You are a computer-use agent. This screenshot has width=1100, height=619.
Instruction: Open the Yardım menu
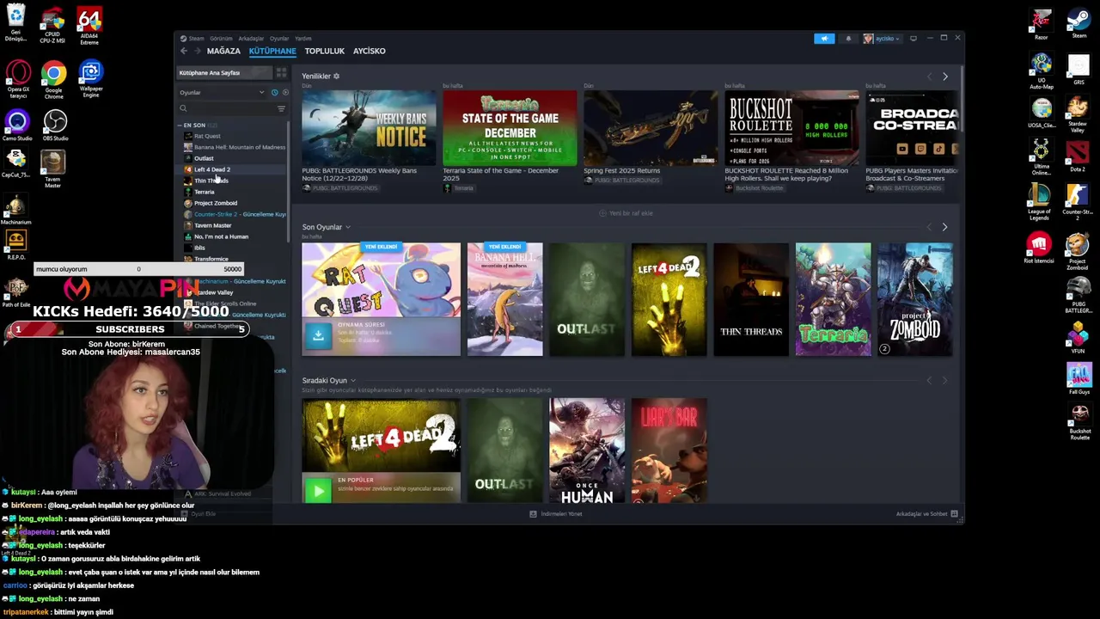[303, 39]
